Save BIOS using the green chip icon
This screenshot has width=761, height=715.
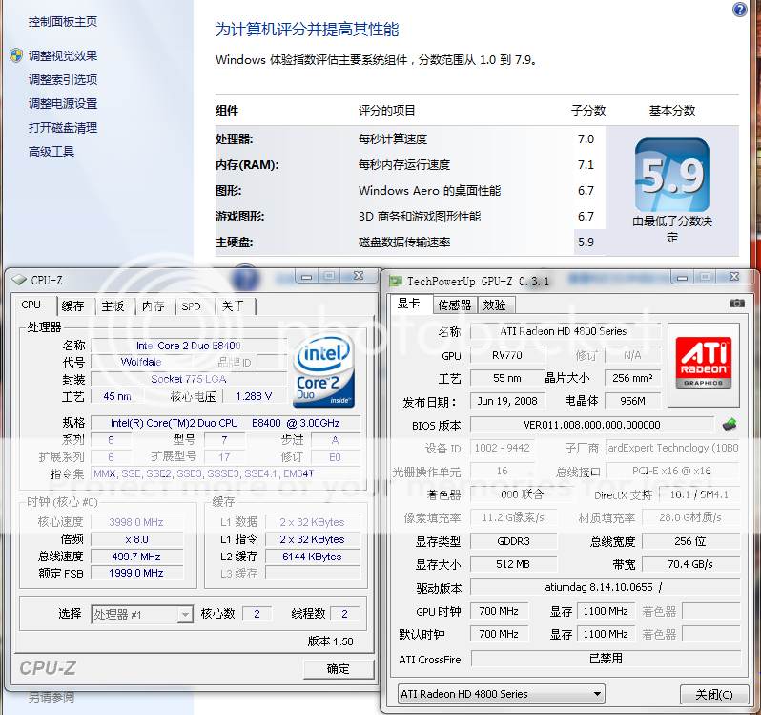(x=730, y=425)
